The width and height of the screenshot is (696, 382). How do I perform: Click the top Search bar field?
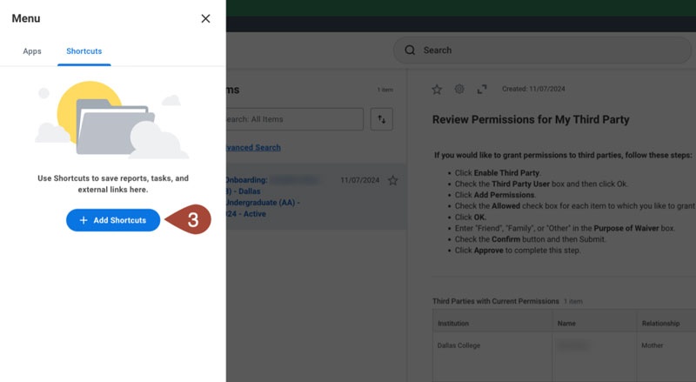click(548, 50)
